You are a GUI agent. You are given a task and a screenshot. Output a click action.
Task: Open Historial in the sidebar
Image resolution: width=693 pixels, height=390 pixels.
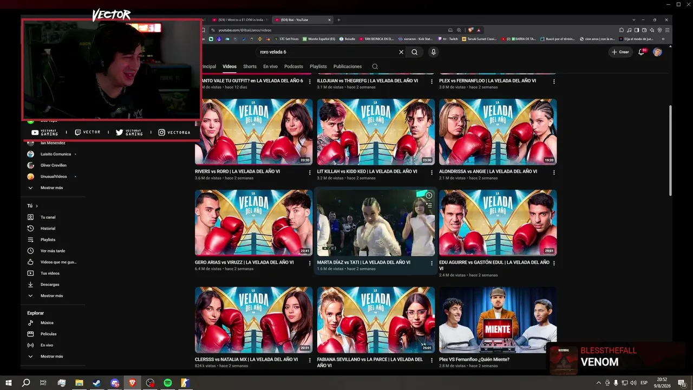tap(48, 229)
